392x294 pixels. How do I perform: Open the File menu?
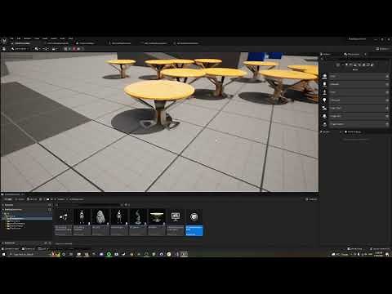point(11,38)
